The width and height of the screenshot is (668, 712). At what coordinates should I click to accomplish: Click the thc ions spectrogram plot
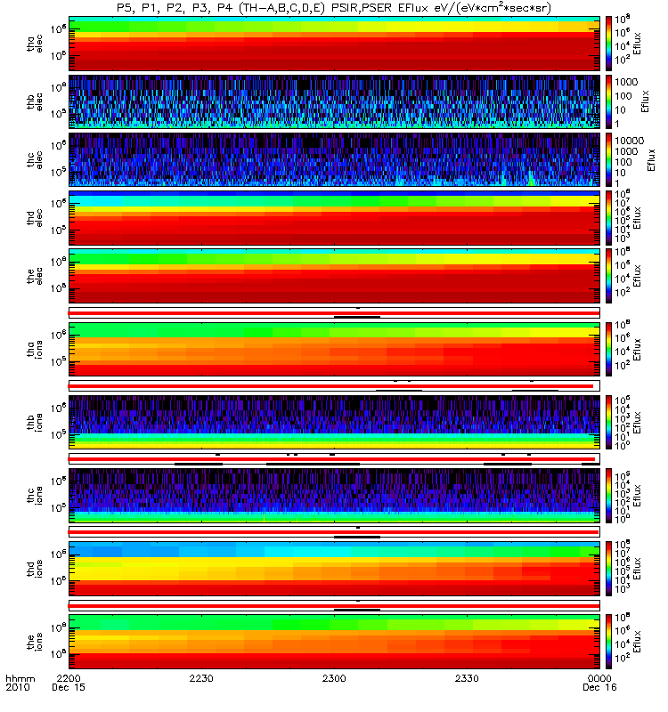tap(335, 496)
